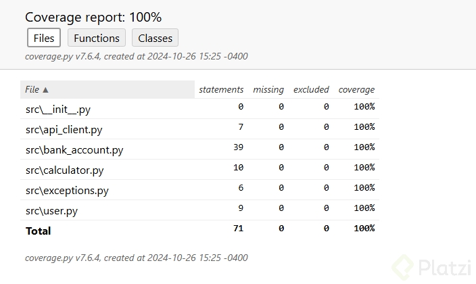Switch to the Functions tab

tap(97, 38)
